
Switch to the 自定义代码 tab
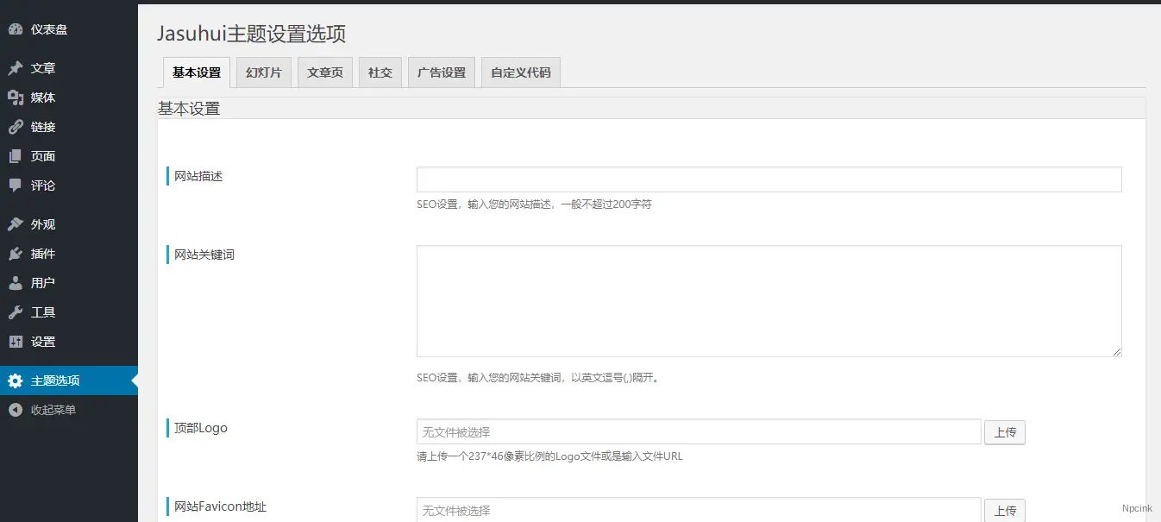click(x=520, y=72)
